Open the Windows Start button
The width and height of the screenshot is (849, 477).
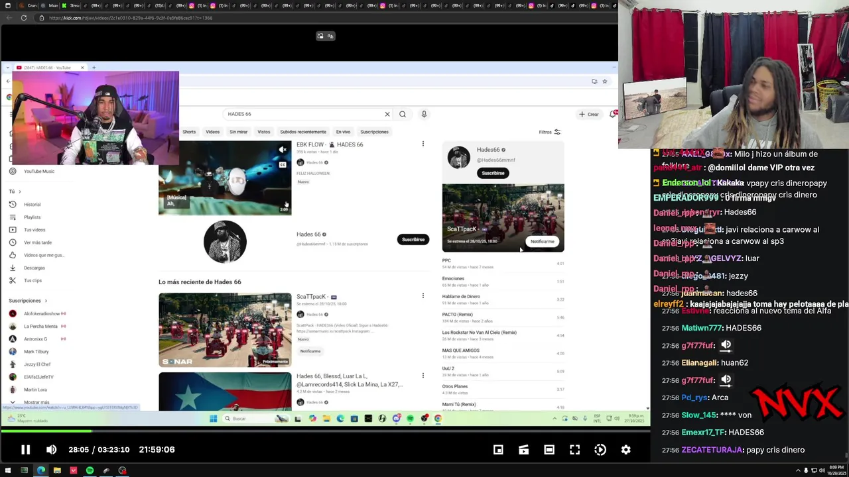[8, 470]
